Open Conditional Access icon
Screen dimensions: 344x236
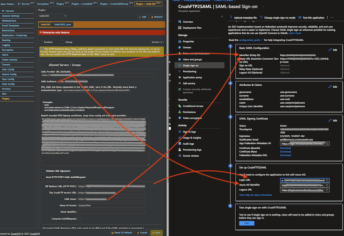pyautogui.click(x=180, y=106)
